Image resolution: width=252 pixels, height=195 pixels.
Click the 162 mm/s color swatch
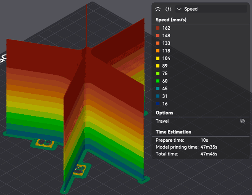pyautogui.click(x=158, y=28)
